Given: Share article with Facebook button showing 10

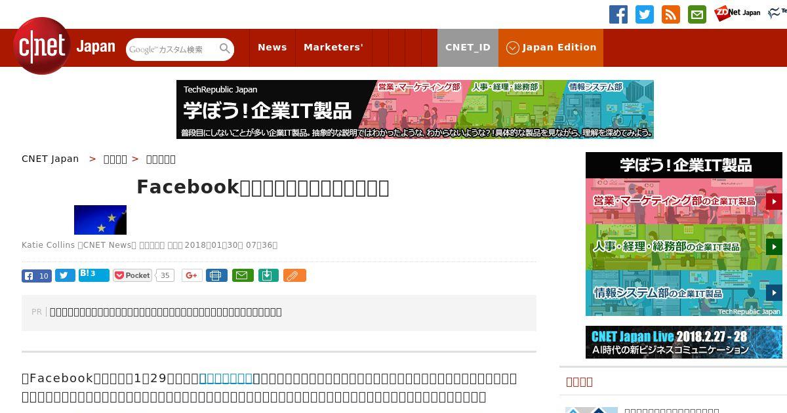Looking at the screenshot, I should (x=37, y=276).
